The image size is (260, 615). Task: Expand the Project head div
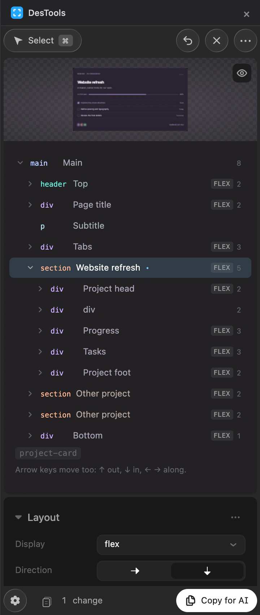[40, 289]
